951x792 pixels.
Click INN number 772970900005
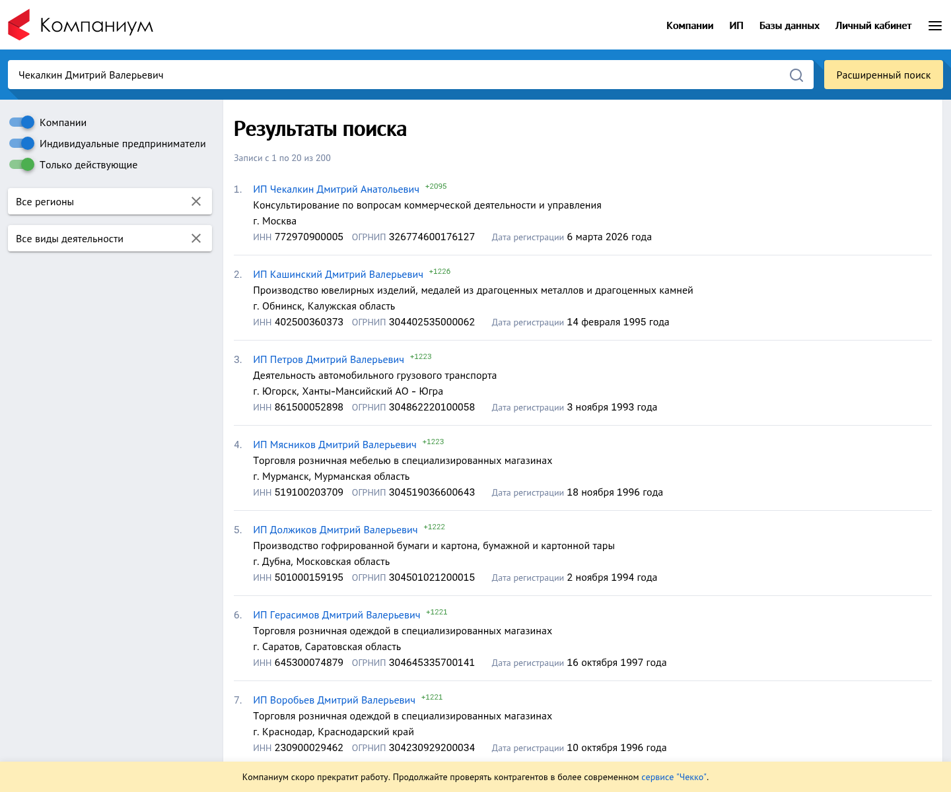tap(309, 237)
